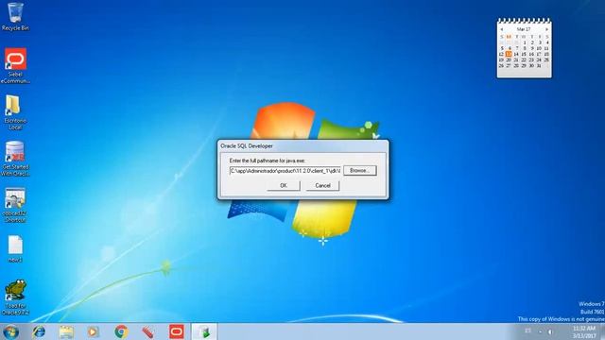Open the Recycle Bin desktop icon
The height and width of the screenshot is (340, 605).
(15, 17)
